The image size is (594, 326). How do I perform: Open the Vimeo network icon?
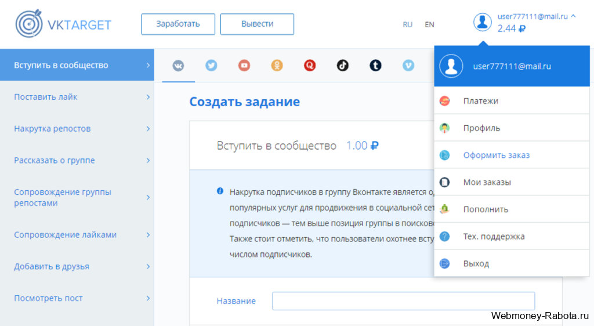[408, 66]
